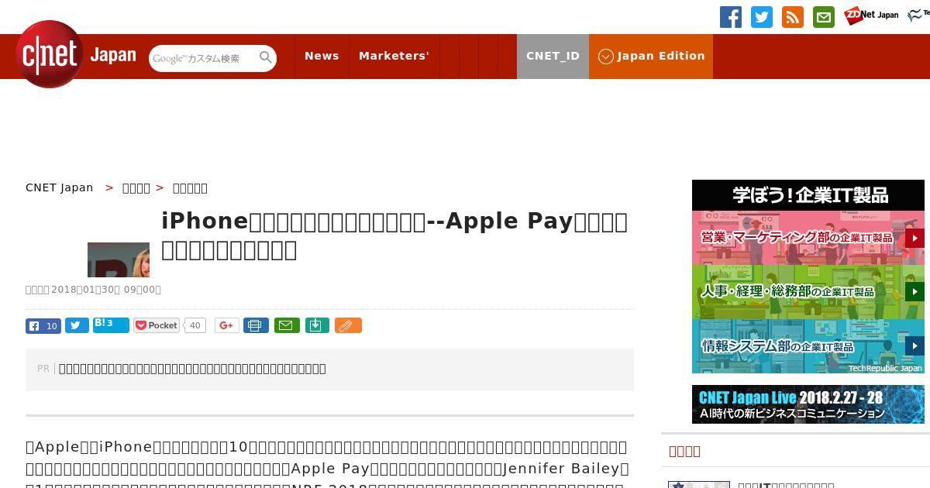
Task: Open the PR text link below share buttons
Action: 192,369
